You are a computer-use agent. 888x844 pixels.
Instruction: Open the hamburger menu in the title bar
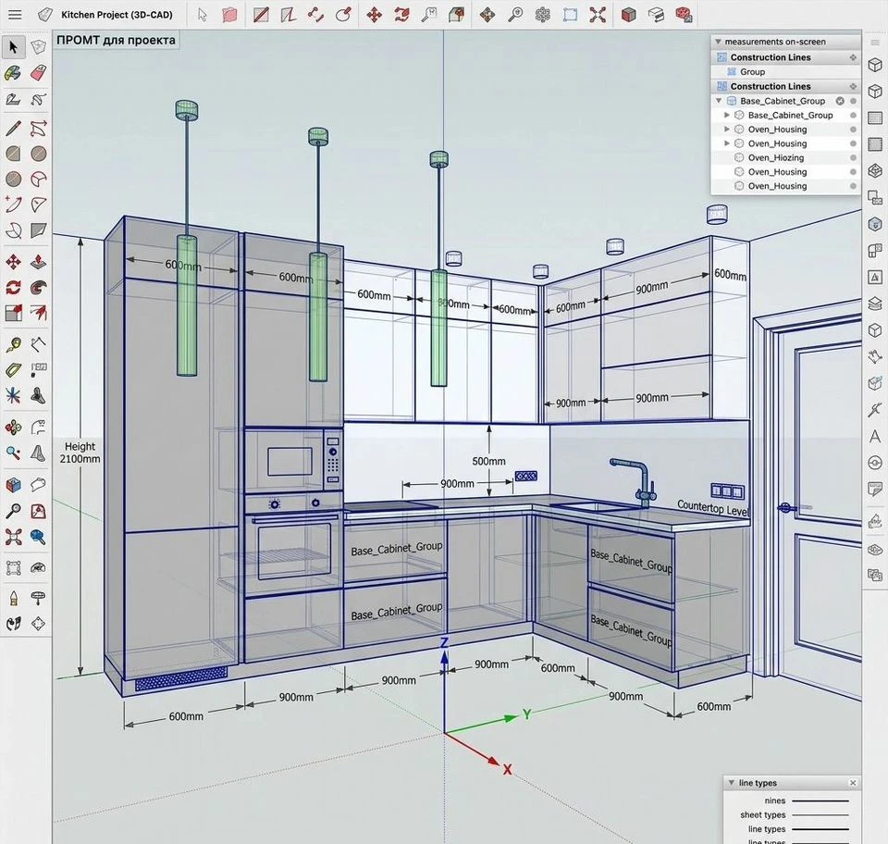point(15,15)
